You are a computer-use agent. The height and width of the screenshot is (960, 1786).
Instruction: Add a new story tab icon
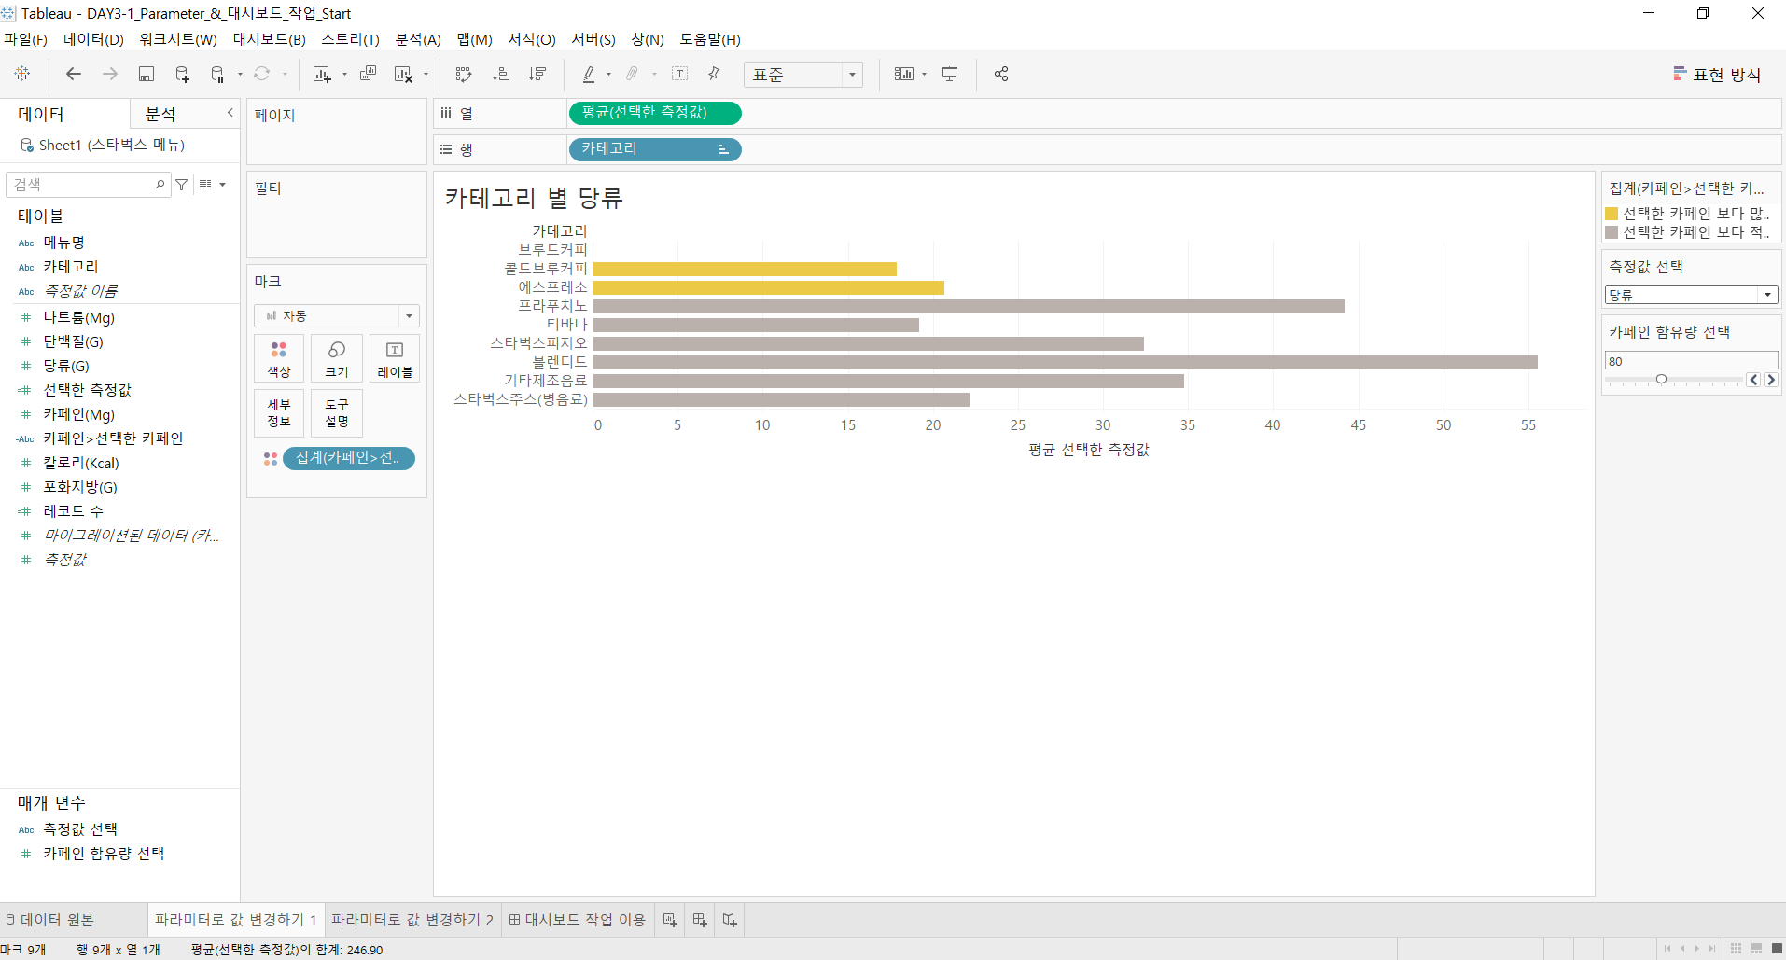730,920
